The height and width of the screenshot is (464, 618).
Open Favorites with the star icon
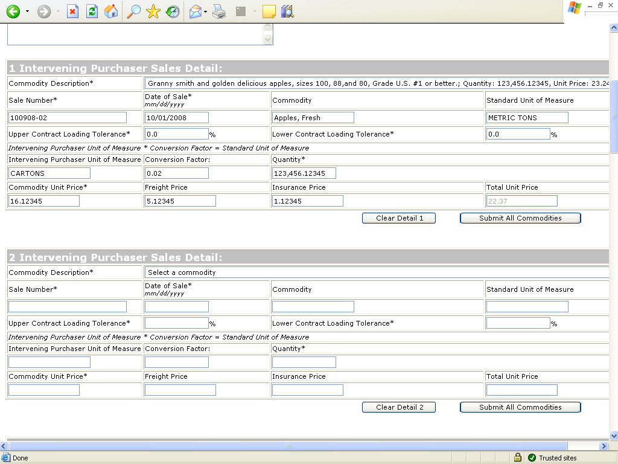tap(153, 11)
